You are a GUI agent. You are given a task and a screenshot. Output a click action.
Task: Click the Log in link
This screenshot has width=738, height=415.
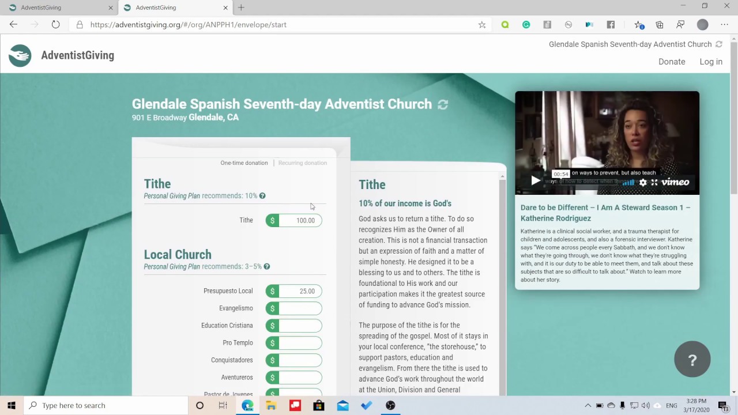pos(711,62)
